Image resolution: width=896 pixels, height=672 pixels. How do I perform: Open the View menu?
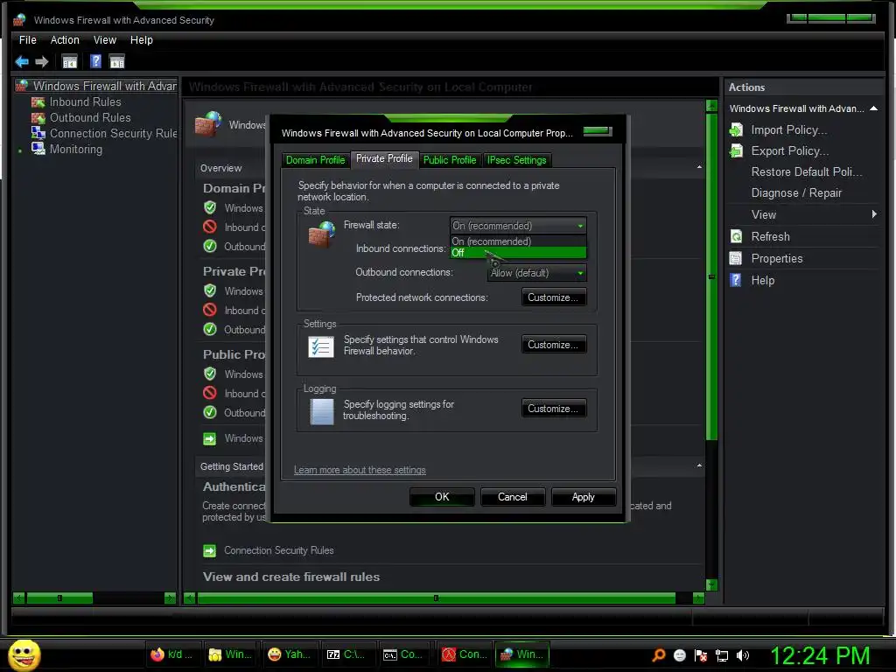coord(105,40)
